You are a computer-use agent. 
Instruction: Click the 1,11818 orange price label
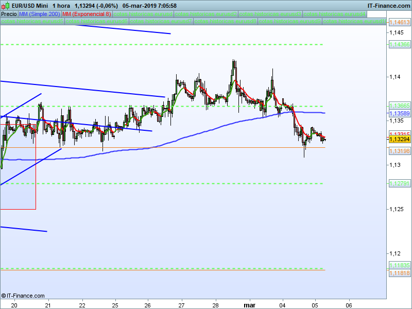point(400,273)
